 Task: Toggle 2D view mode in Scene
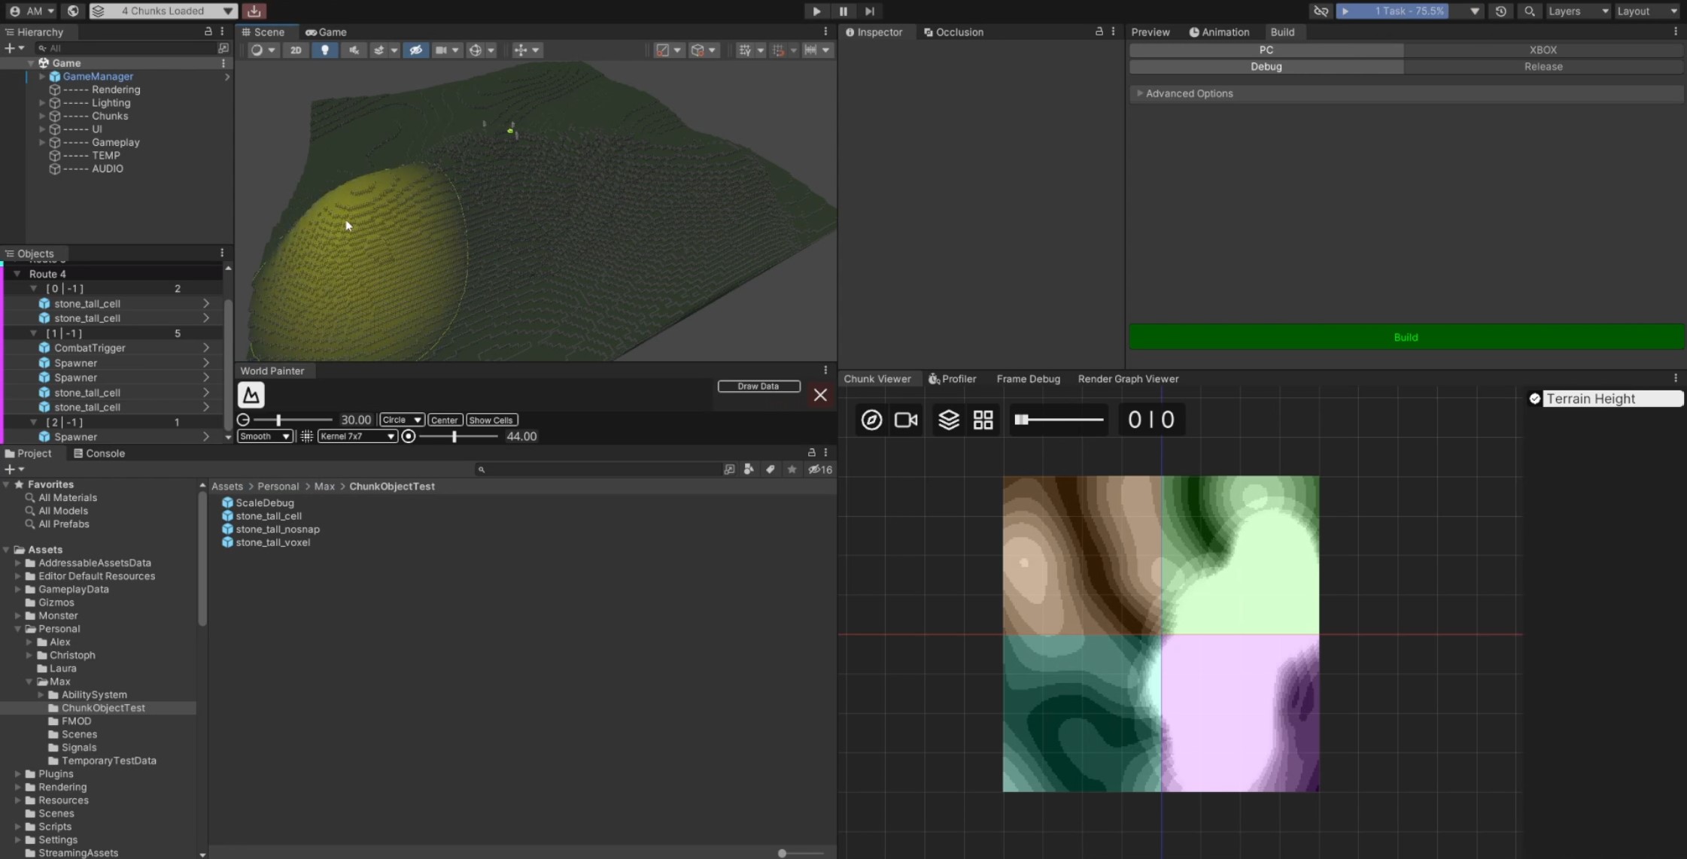point(296,50)
